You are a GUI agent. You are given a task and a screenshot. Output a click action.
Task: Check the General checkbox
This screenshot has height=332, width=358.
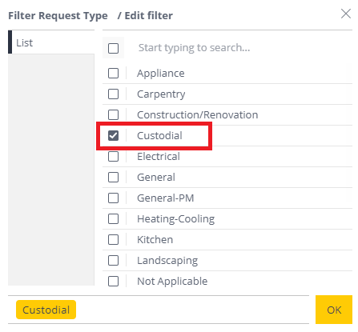(113, 177)
